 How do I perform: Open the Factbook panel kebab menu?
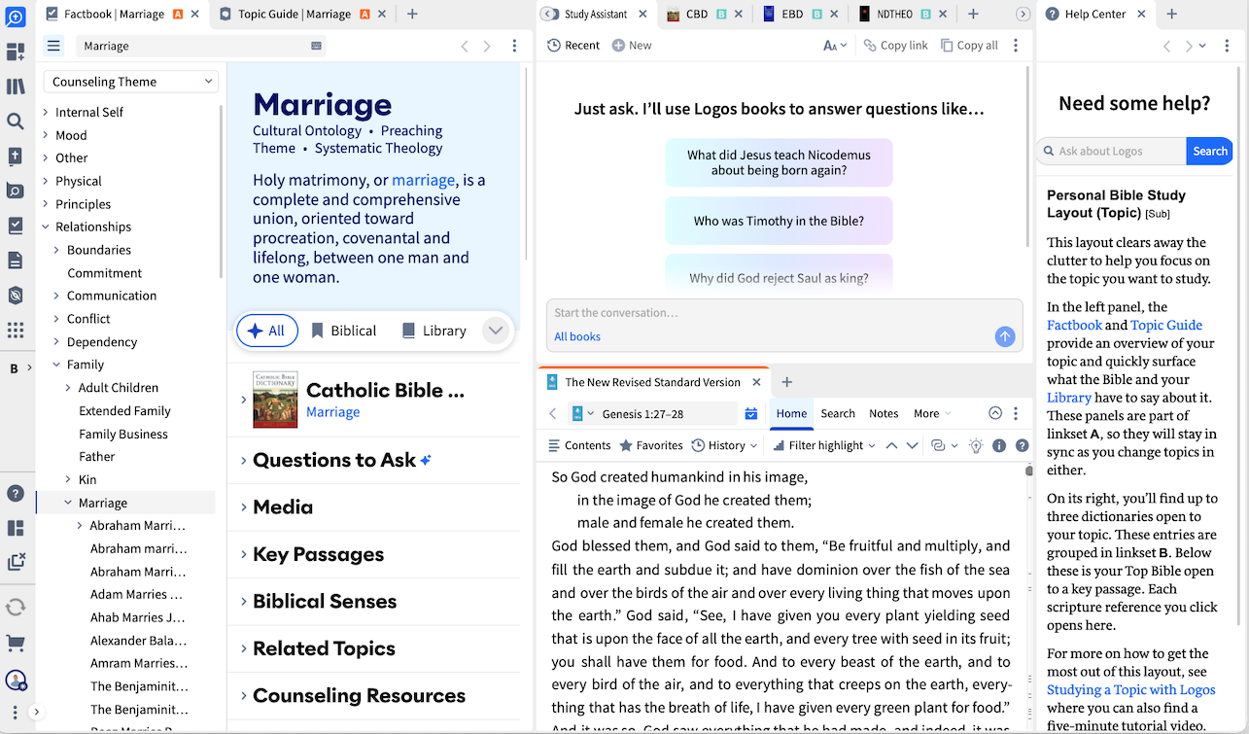tap(514, 46)
